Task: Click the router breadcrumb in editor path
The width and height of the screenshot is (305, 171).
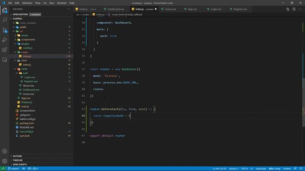Action: [x=86, y=15]
